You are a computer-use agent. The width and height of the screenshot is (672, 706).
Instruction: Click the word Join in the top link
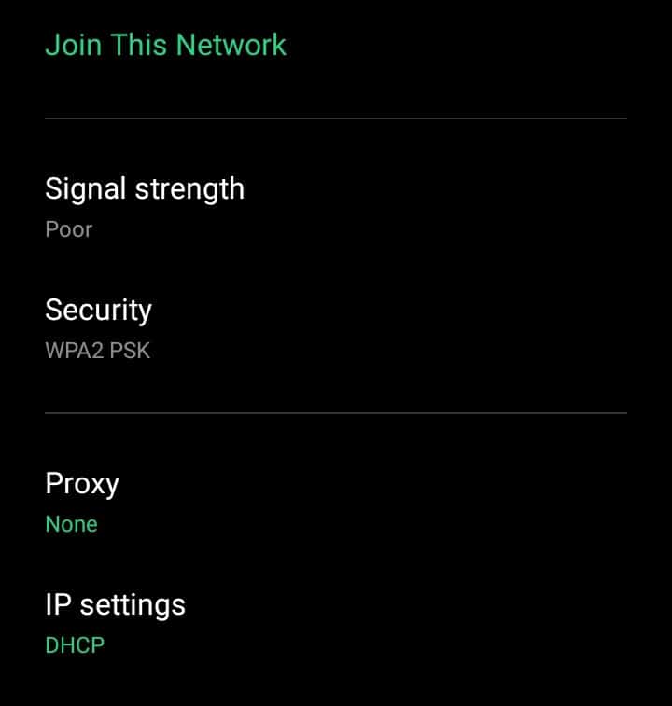click(74, 45)
